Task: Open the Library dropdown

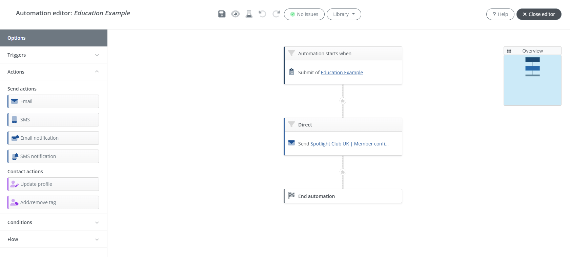Action: (x=344, y=14)
